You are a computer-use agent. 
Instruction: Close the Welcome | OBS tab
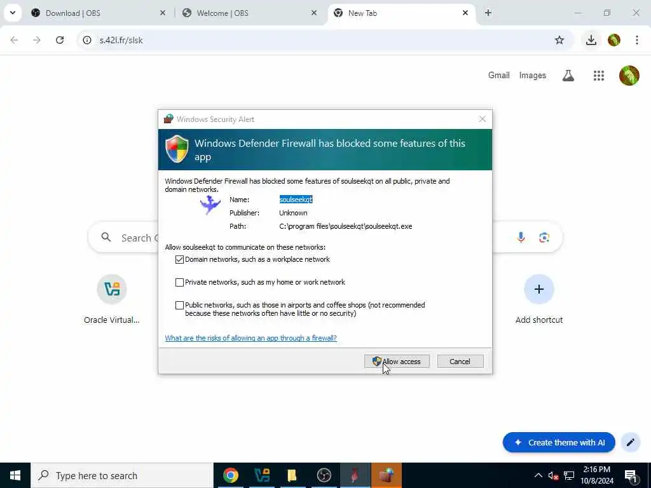click(x=314, y=13)
